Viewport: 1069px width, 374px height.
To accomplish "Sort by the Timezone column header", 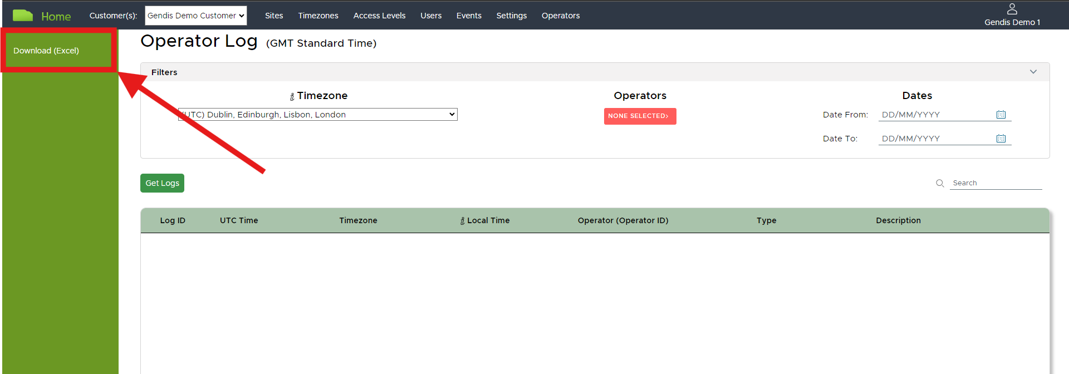I will 358,220.
